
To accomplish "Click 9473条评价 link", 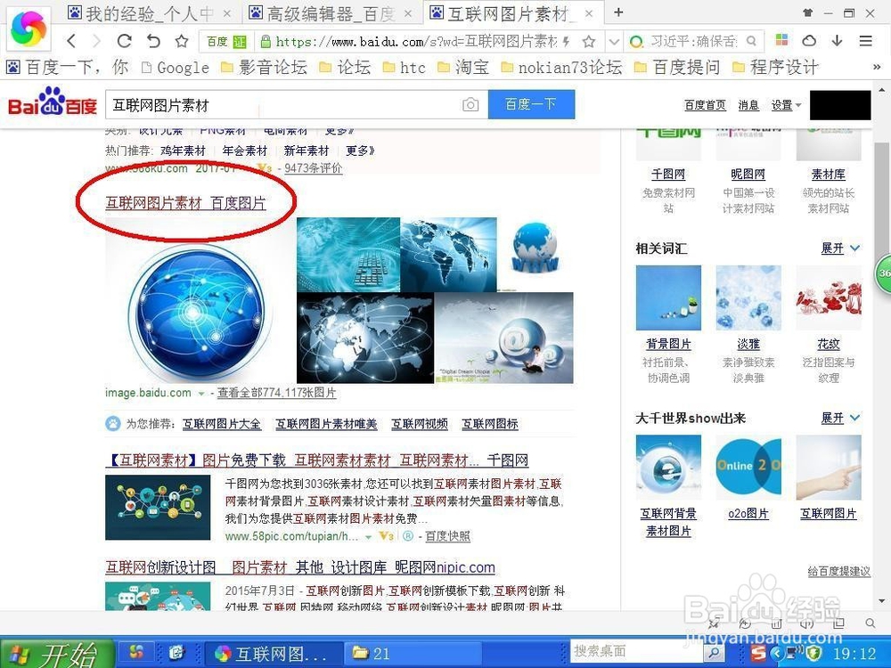I will (313, 168).
